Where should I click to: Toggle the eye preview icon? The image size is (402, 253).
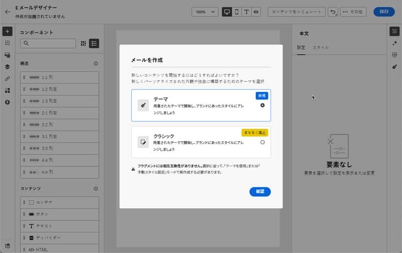256,12
